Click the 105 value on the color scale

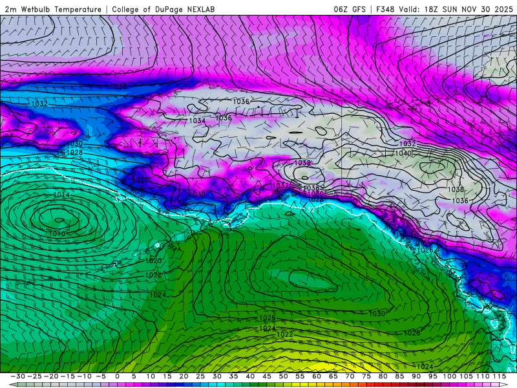point(466,376)
